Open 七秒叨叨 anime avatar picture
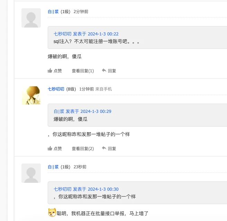This screenshot has height=221, width=227. coord(31,95)
